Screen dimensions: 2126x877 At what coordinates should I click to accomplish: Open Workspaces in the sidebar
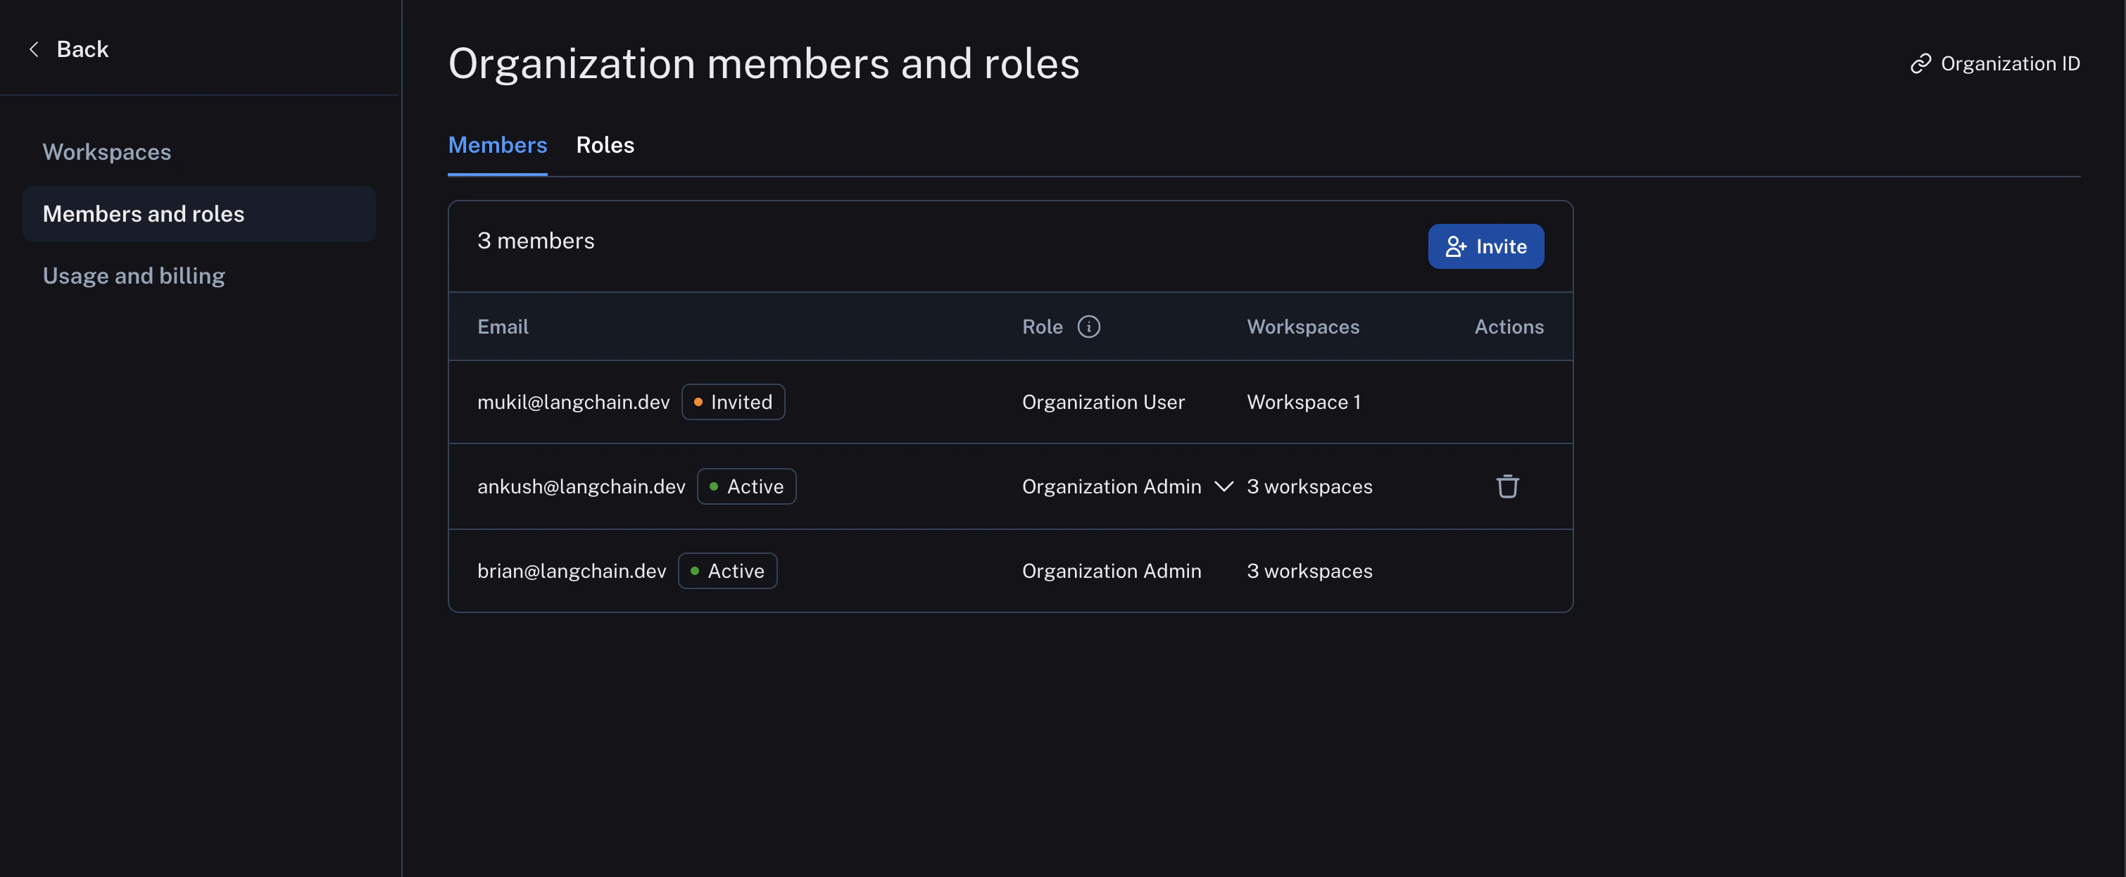click(106, 151)
